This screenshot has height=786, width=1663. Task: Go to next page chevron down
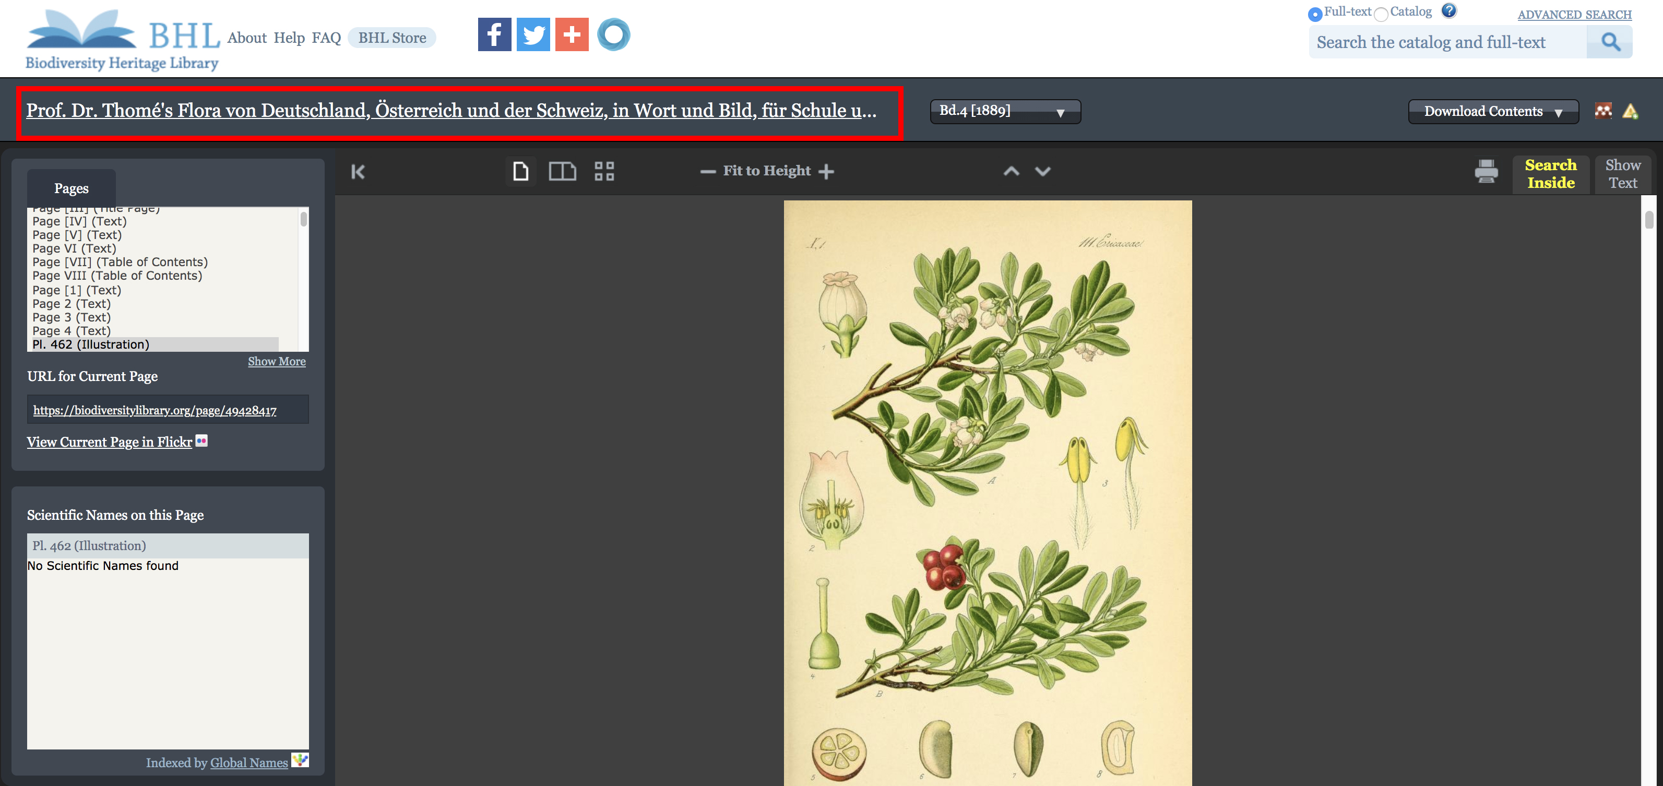(x=1042, y=171)
